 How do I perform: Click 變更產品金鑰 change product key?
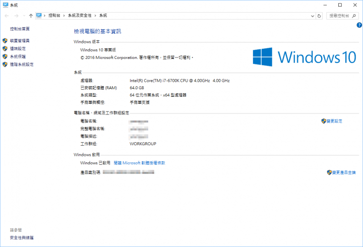pos(344,172)
